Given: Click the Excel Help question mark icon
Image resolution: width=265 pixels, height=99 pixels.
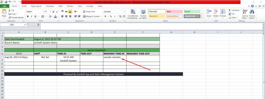Looking at the screenshot, I should tap(252, 6).
